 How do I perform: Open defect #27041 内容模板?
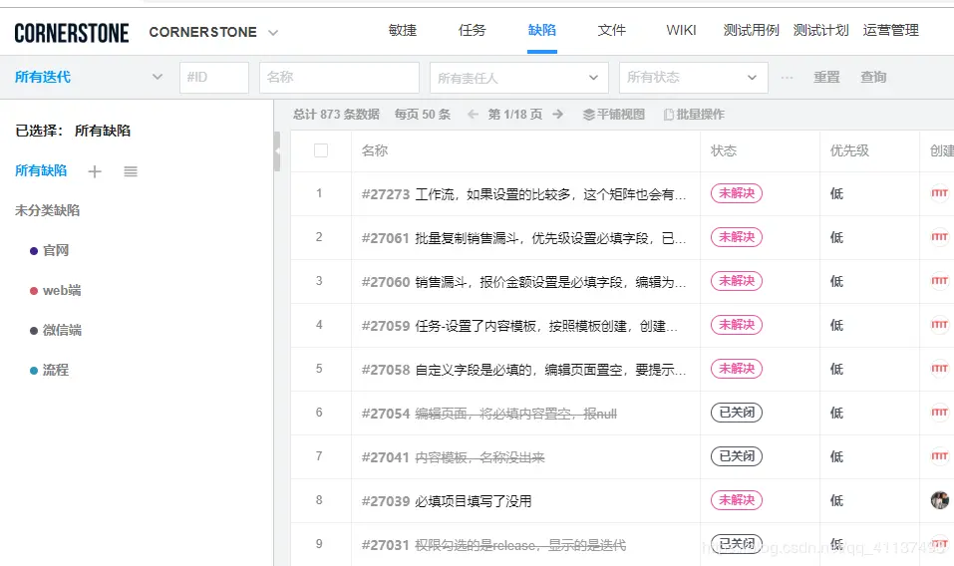point(454,457)
